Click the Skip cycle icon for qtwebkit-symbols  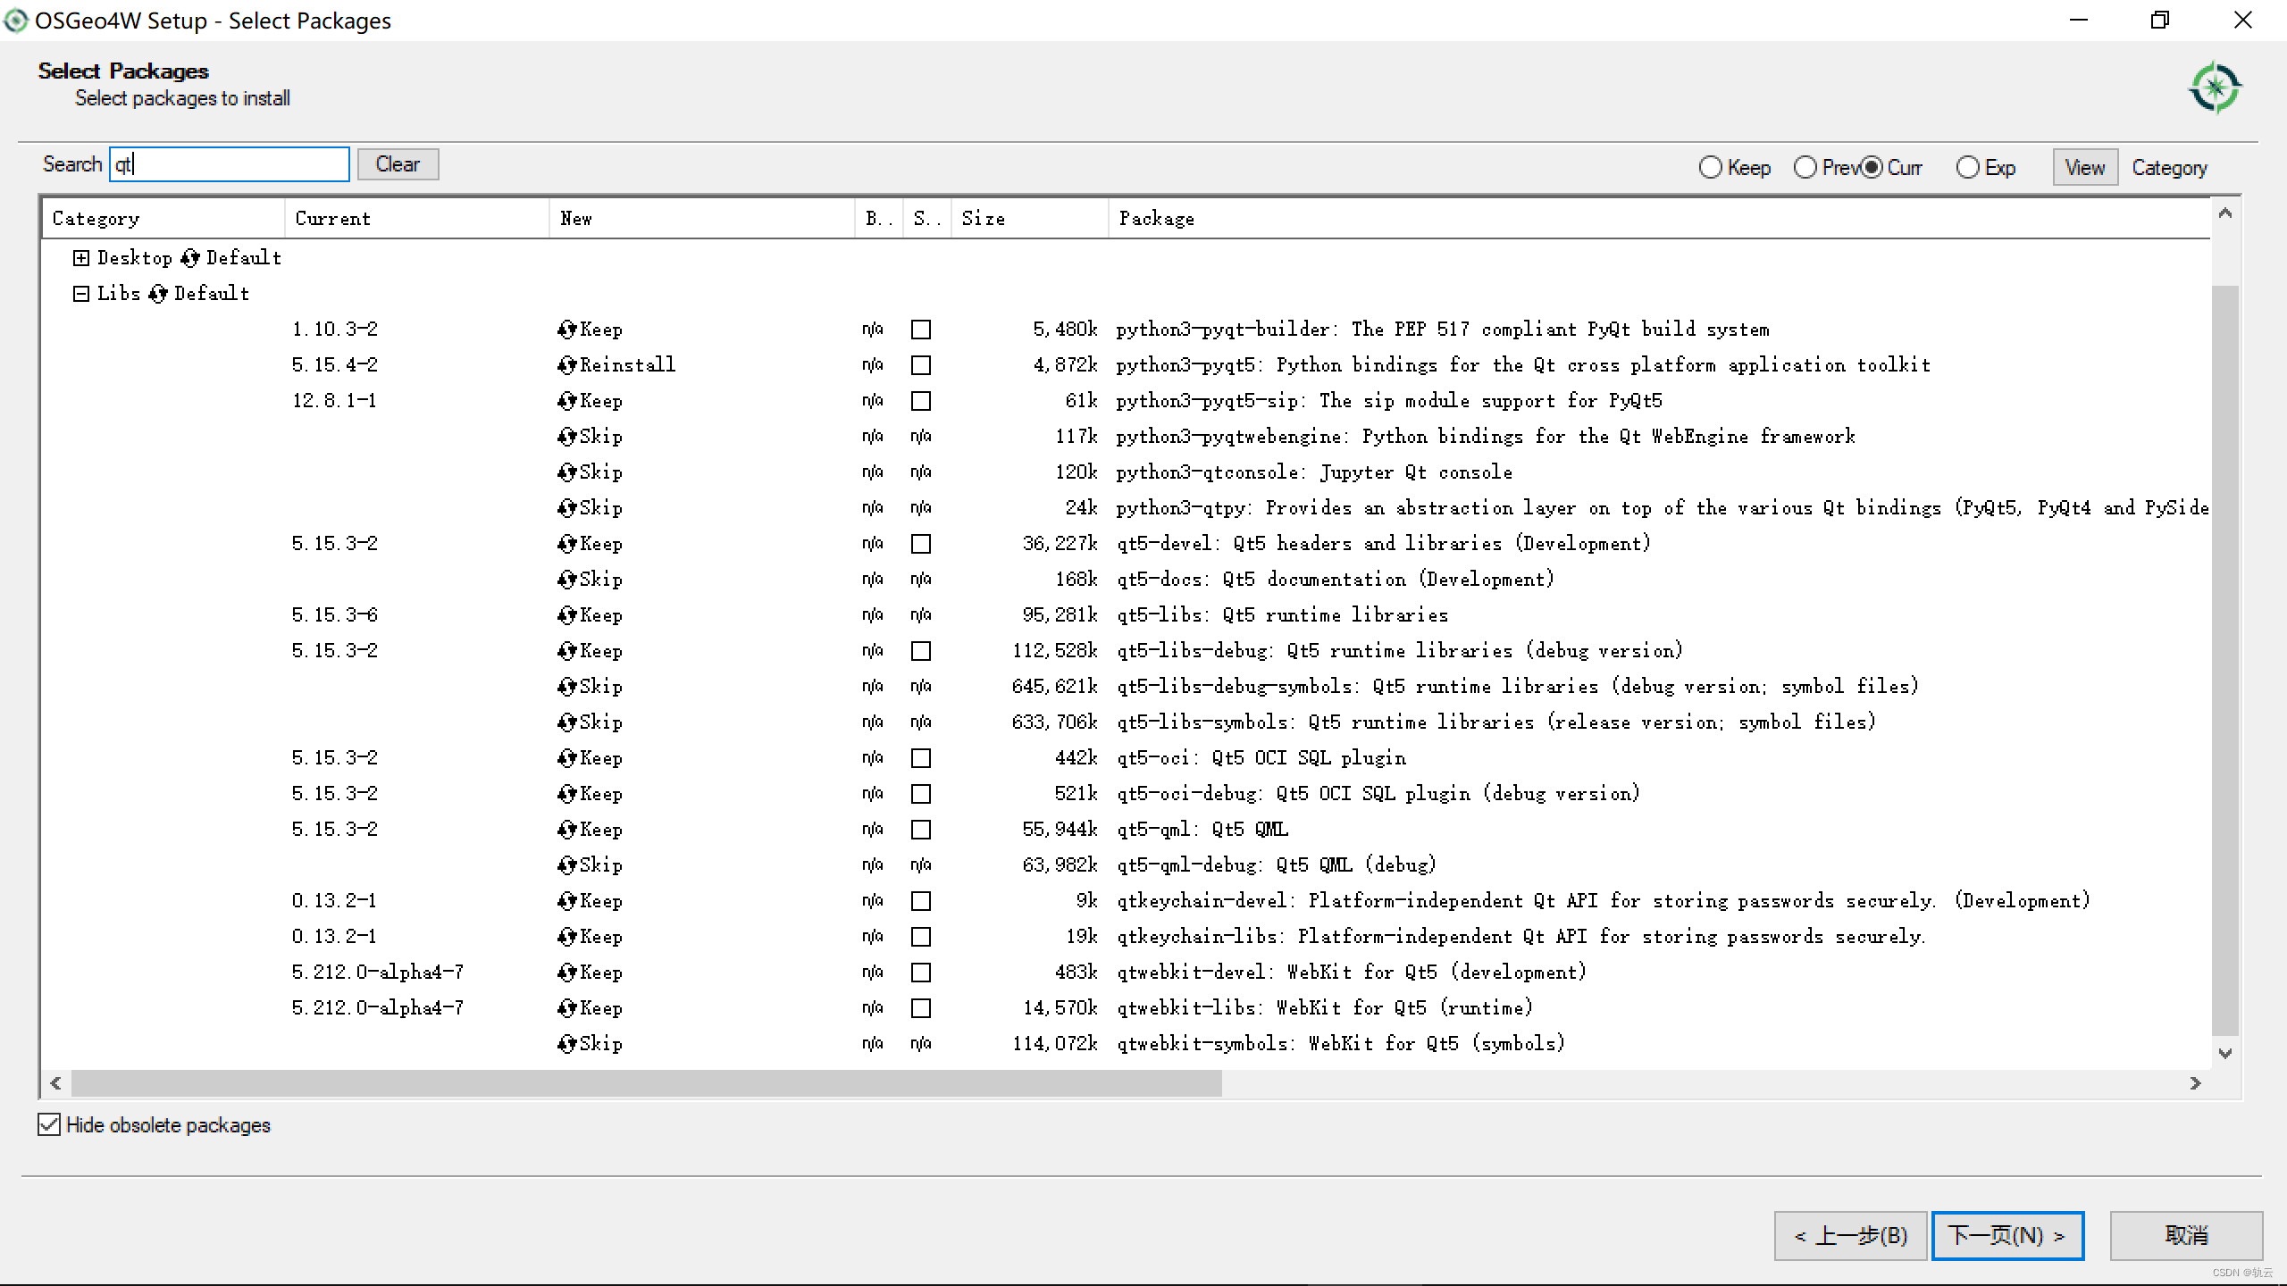[566, 1044]
